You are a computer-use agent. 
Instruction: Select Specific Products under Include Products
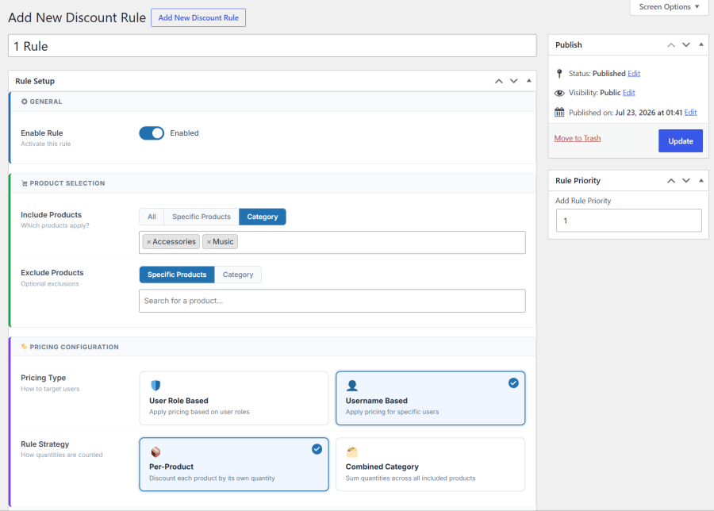pyautogui.click(x=202, y=217)
